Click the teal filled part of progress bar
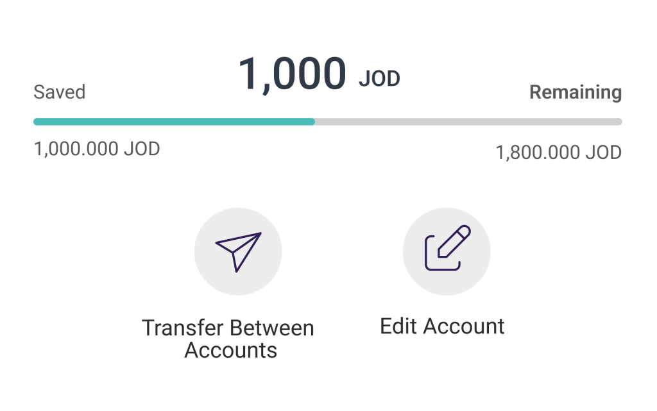Viewport: 657px width, 411px height. 173,122
